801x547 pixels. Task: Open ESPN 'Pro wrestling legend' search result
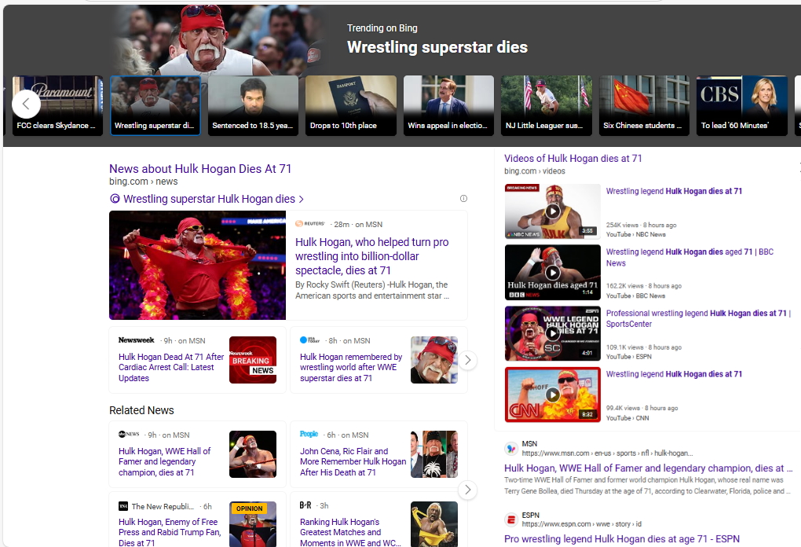tap(622, 539)
